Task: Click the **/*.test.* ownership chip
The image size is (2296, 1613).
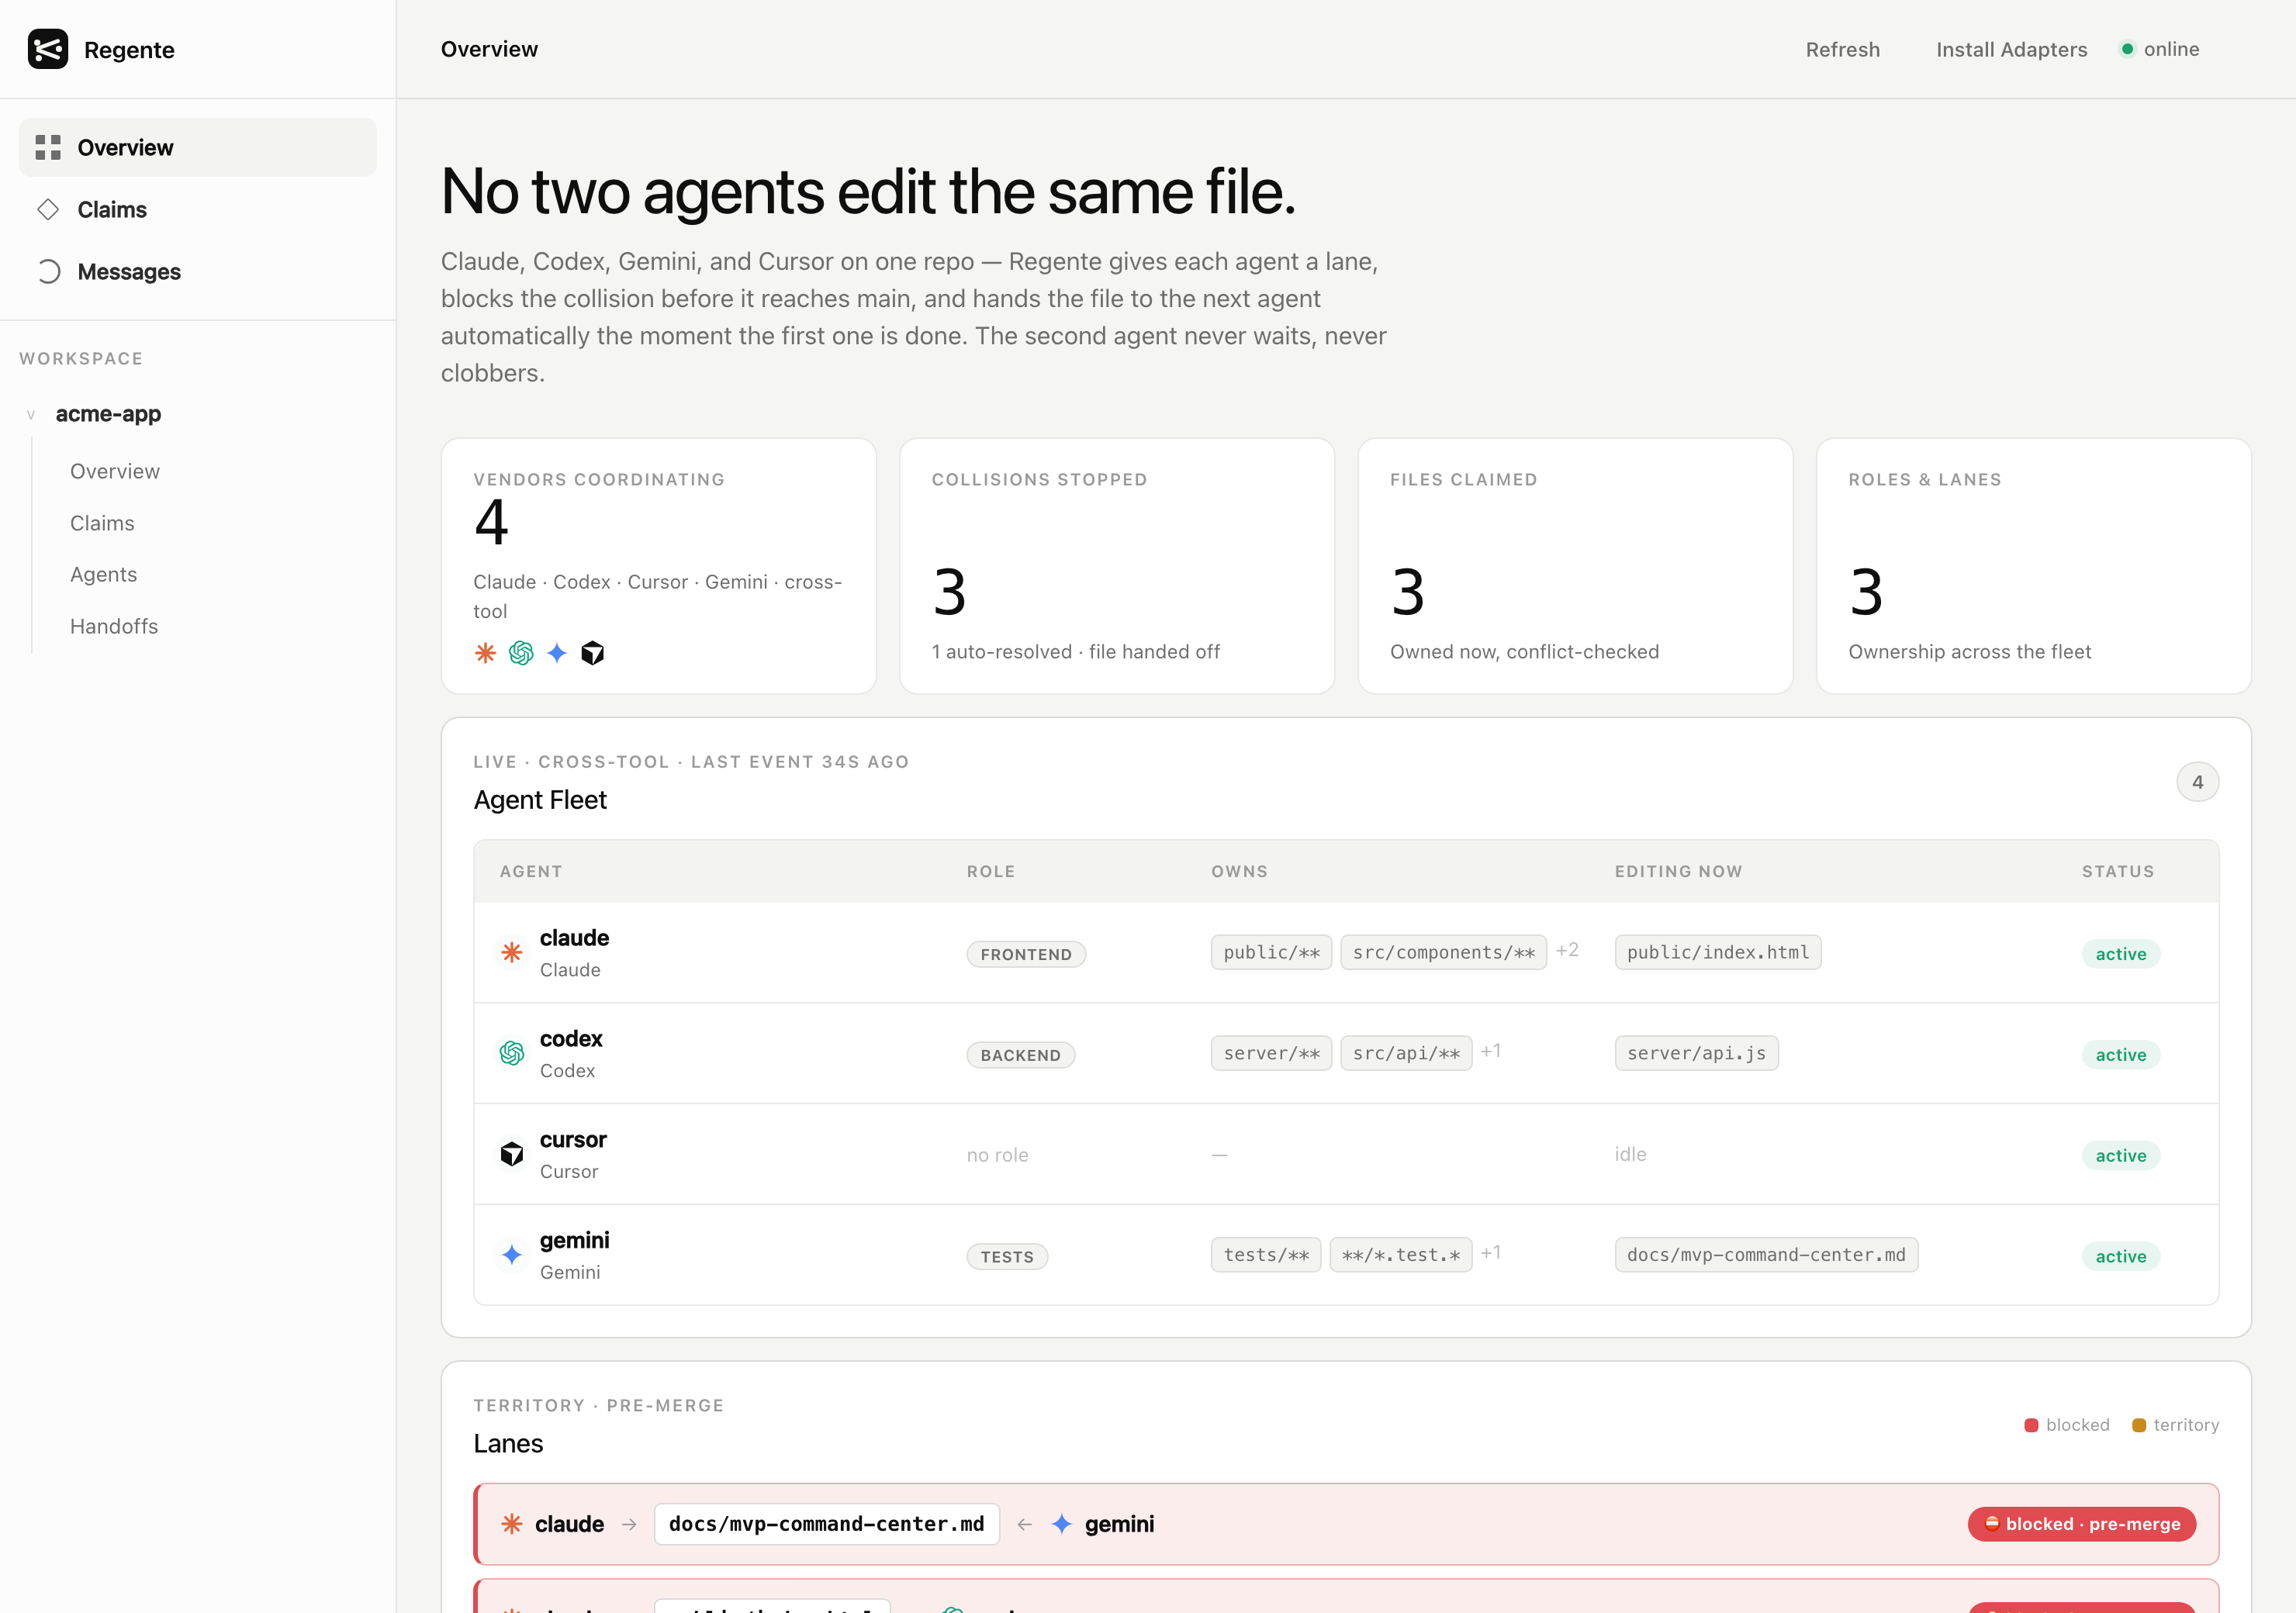Action: pyautogui.click(x=1401, y=1255)
